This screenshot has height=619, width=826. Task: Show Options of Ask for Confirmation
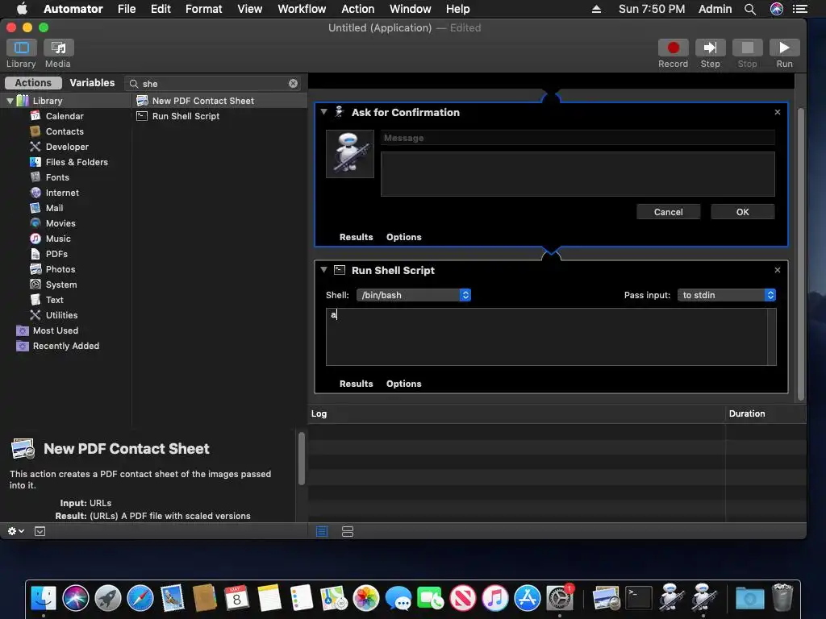tap(403, 237)
